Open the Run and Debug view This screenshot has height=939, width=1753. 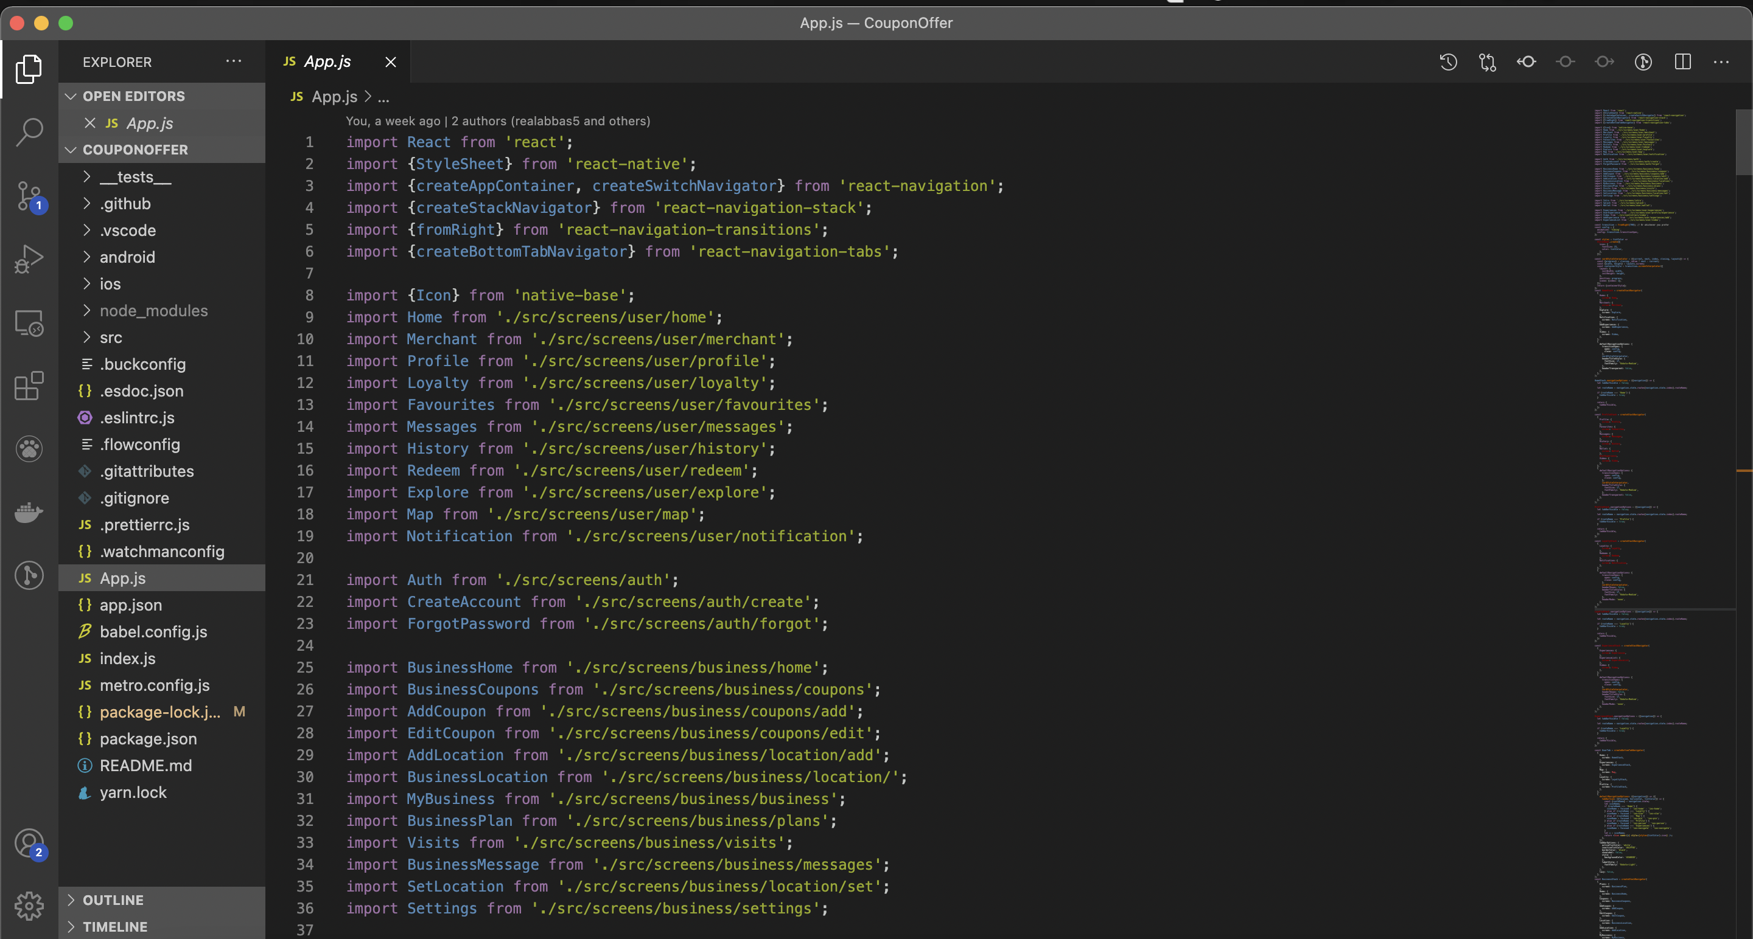[x=29, y=259]
